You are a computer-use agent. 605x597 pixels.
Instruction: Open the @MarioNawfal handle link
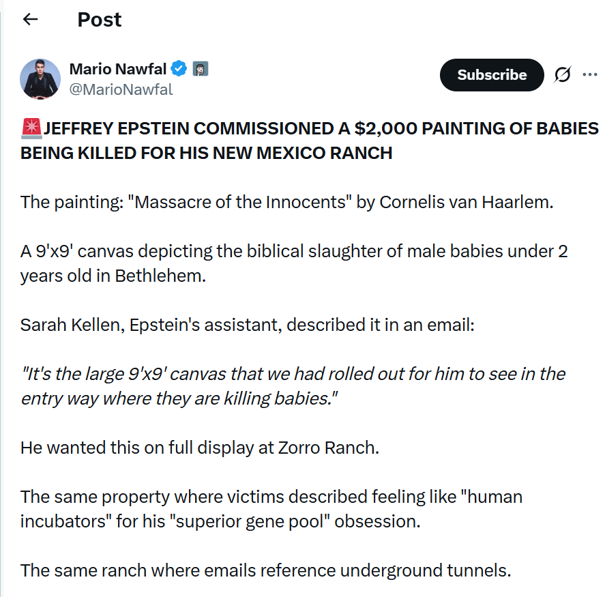pos(121,89)
